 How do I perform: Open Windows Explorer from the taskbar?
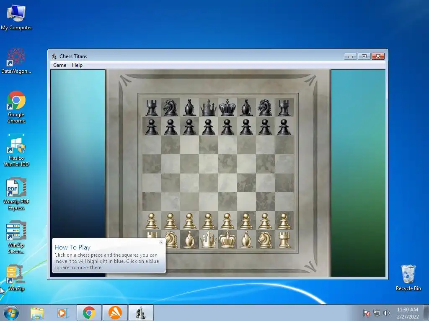pos(37,313)
